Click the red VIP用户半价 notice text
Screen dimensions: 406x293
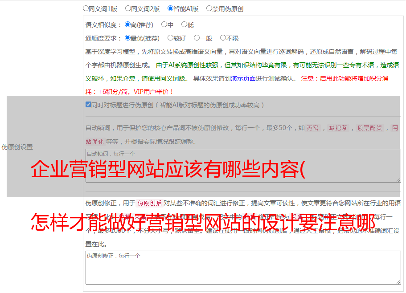pos(154,92)
